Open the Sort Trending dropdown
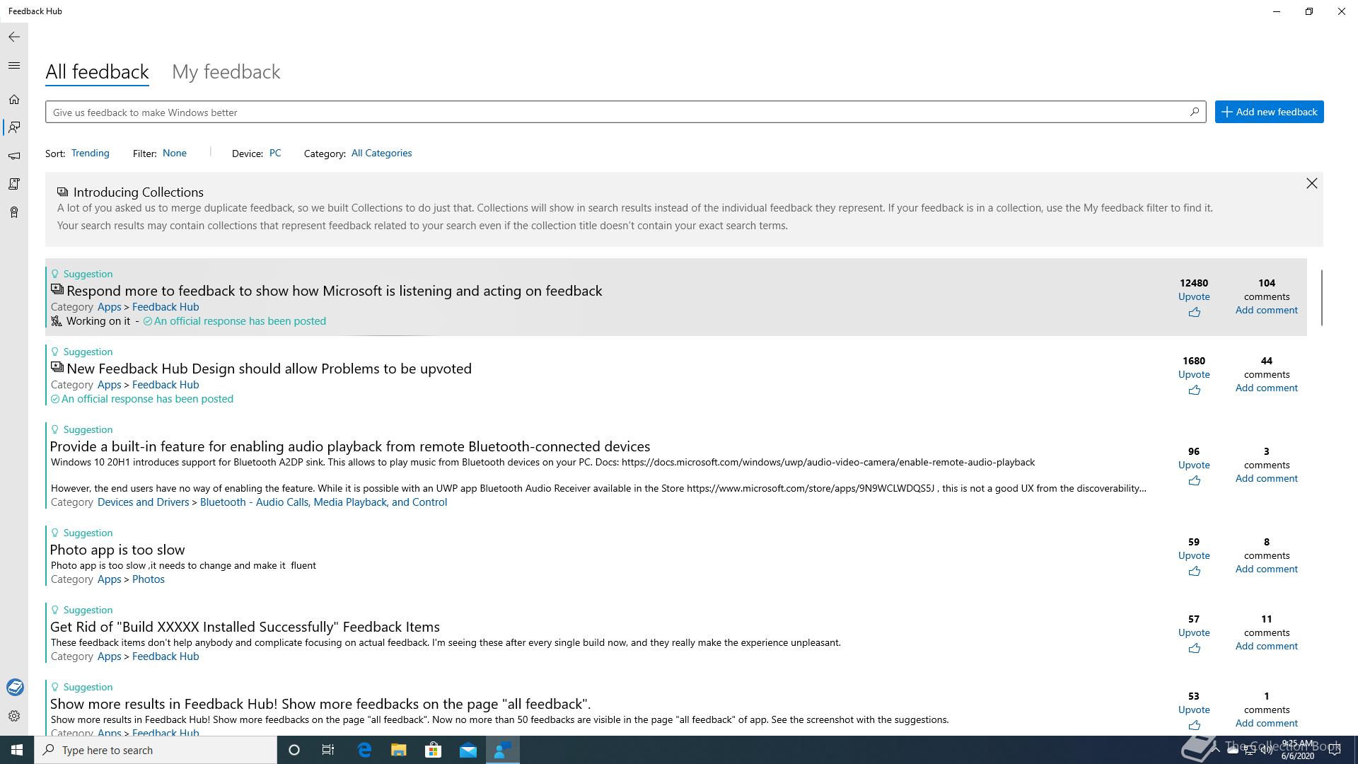Viewport: 1358px width, 764px height. coord(90,153)
